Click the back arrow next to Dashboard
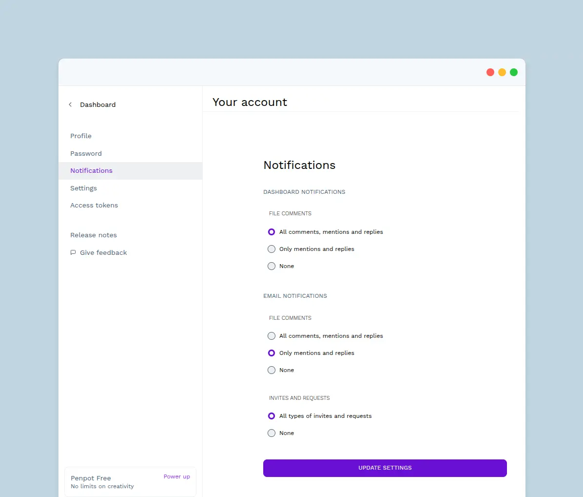This screenshot has width=583, height=497. [x=70, y=104]
